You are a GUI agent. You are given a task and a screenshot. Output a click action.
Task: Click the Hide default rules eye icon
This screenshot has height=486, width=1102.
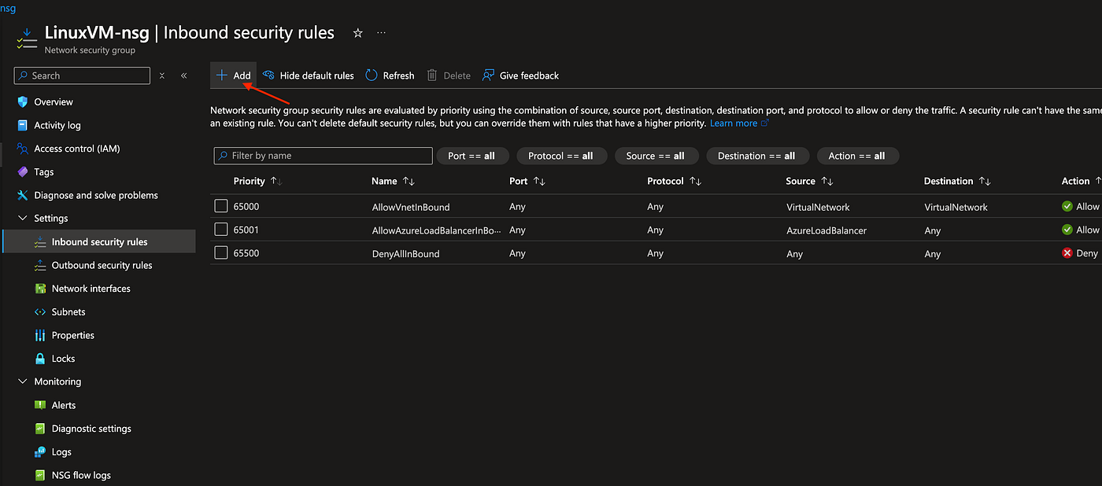pyautogui.click(x=268, y=75)
